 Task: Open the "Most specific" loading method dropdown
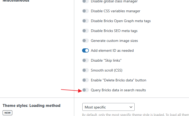point(108,107)
